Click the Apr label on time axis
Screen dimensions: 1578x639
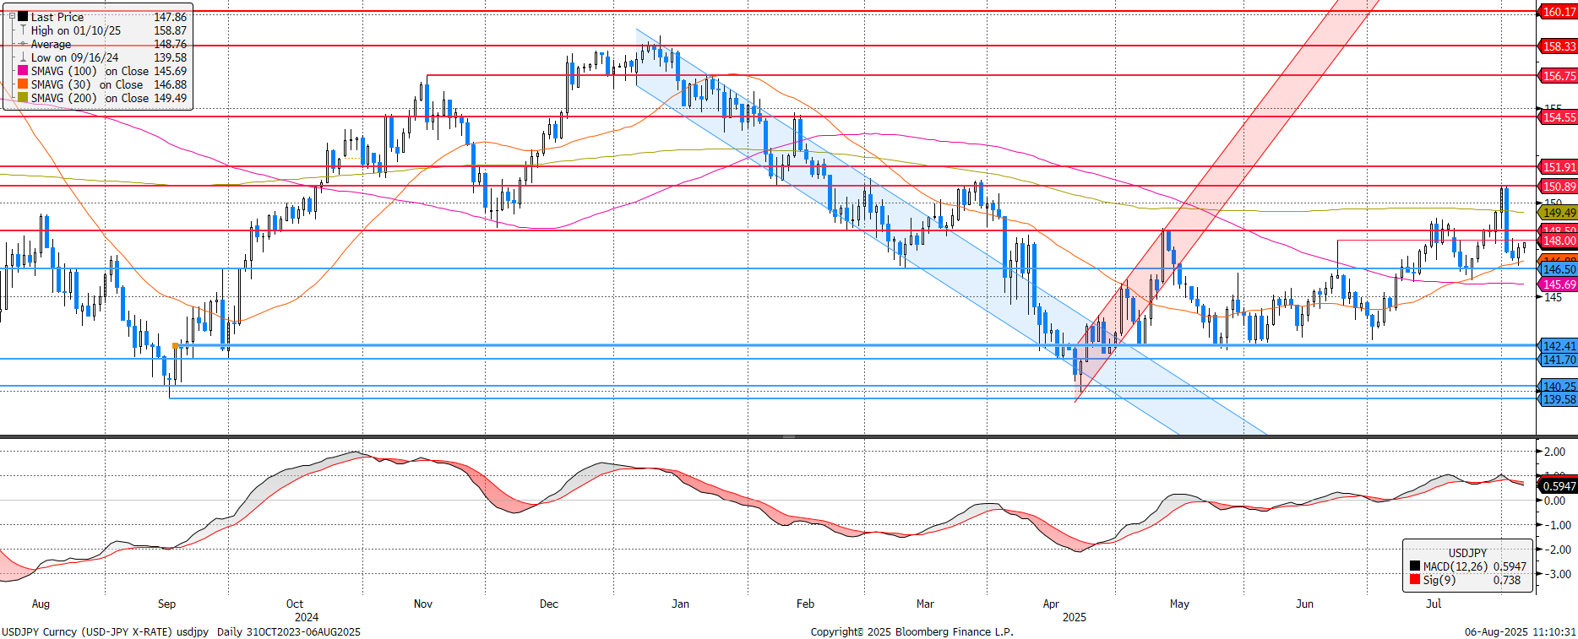(x=1051, y=604)
